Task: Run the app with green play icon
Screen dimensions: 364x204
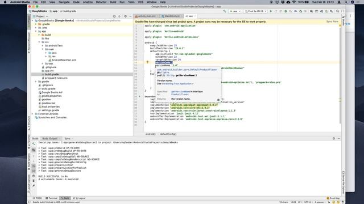Action: point(271,11)
